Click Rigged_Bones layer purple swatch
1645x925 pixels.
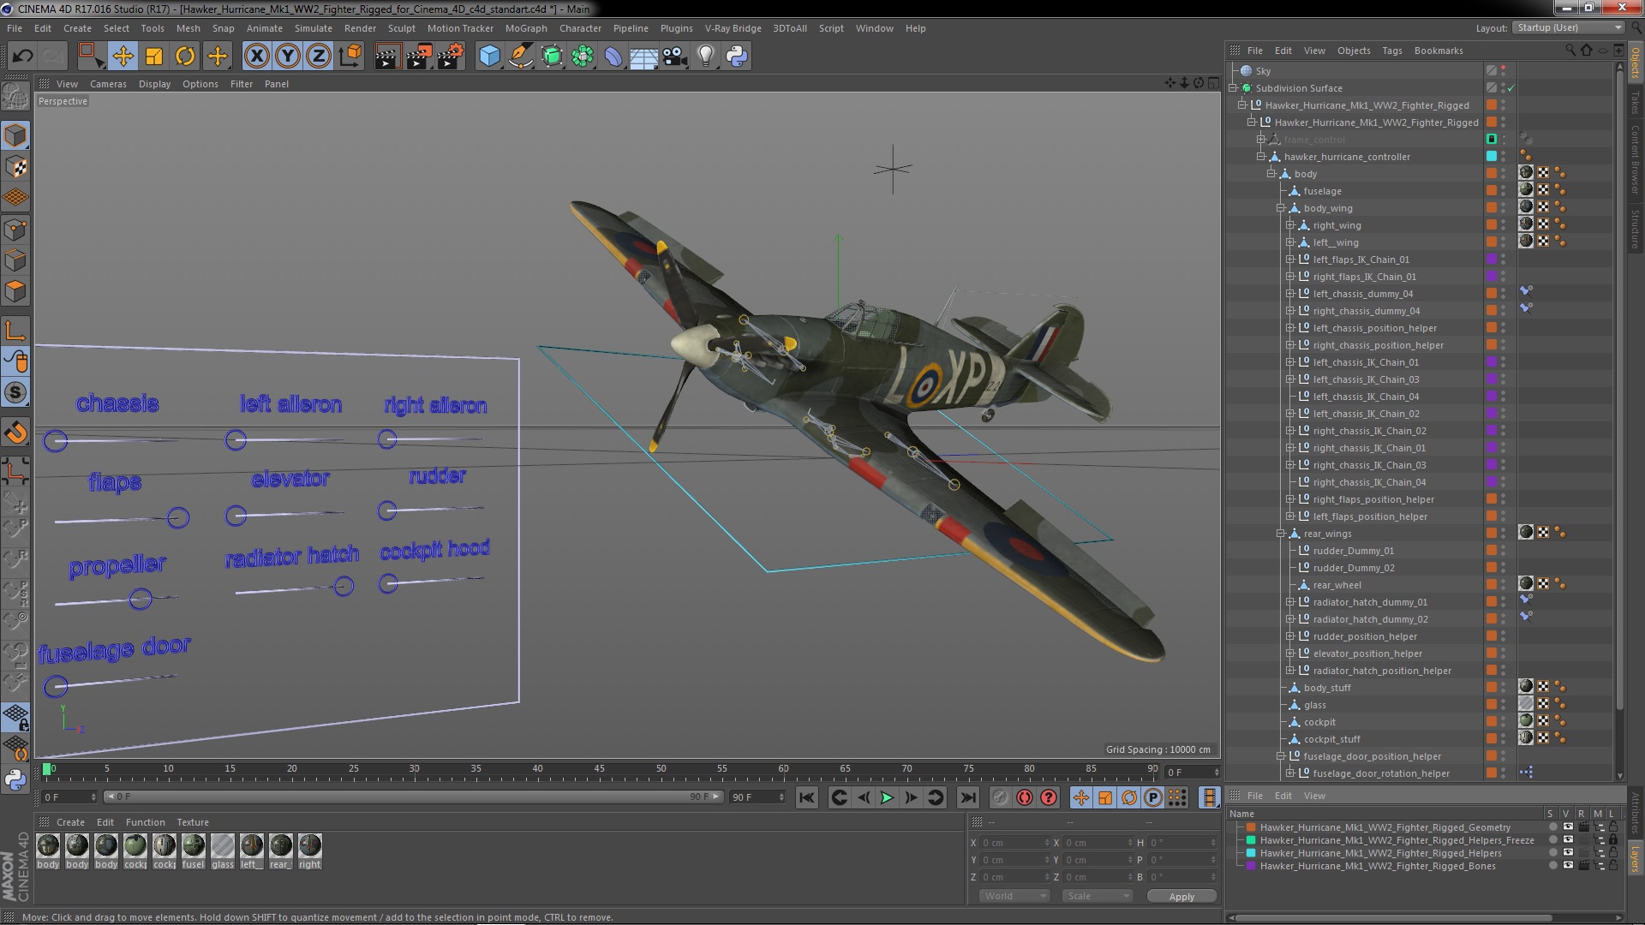(x=1251, y=866)
